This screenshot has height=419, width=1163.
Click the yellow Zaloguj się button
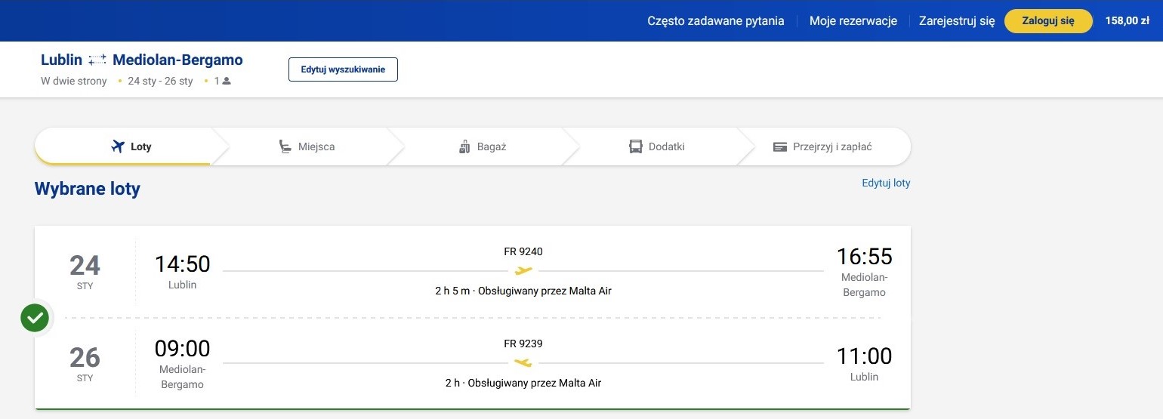coord(1048,21)
